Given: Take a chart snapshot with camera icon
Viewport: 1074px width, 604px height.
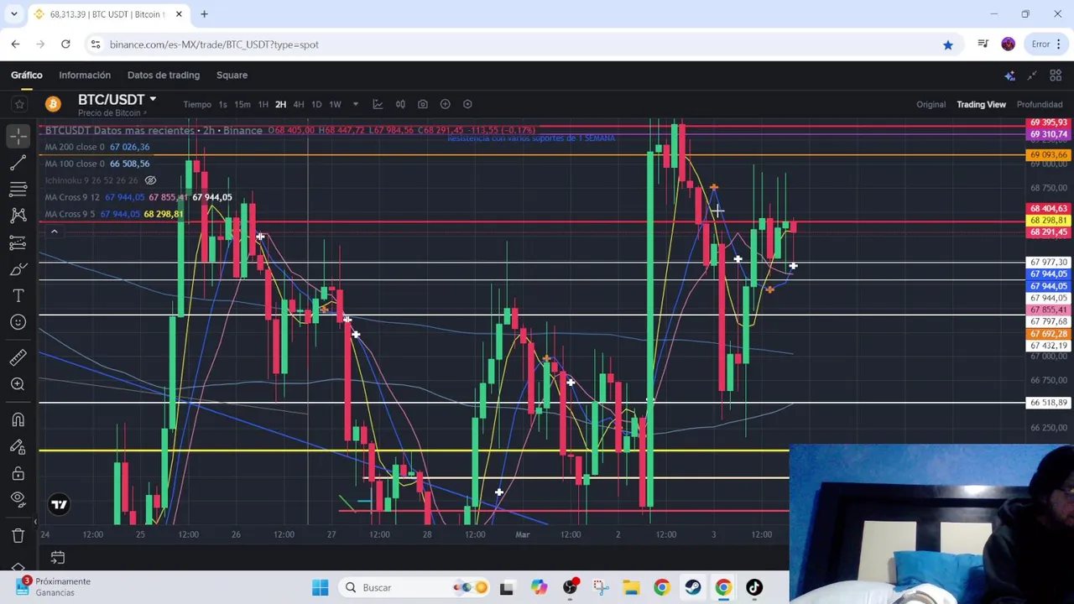Looking at the screenshot, I should point(423,104).
